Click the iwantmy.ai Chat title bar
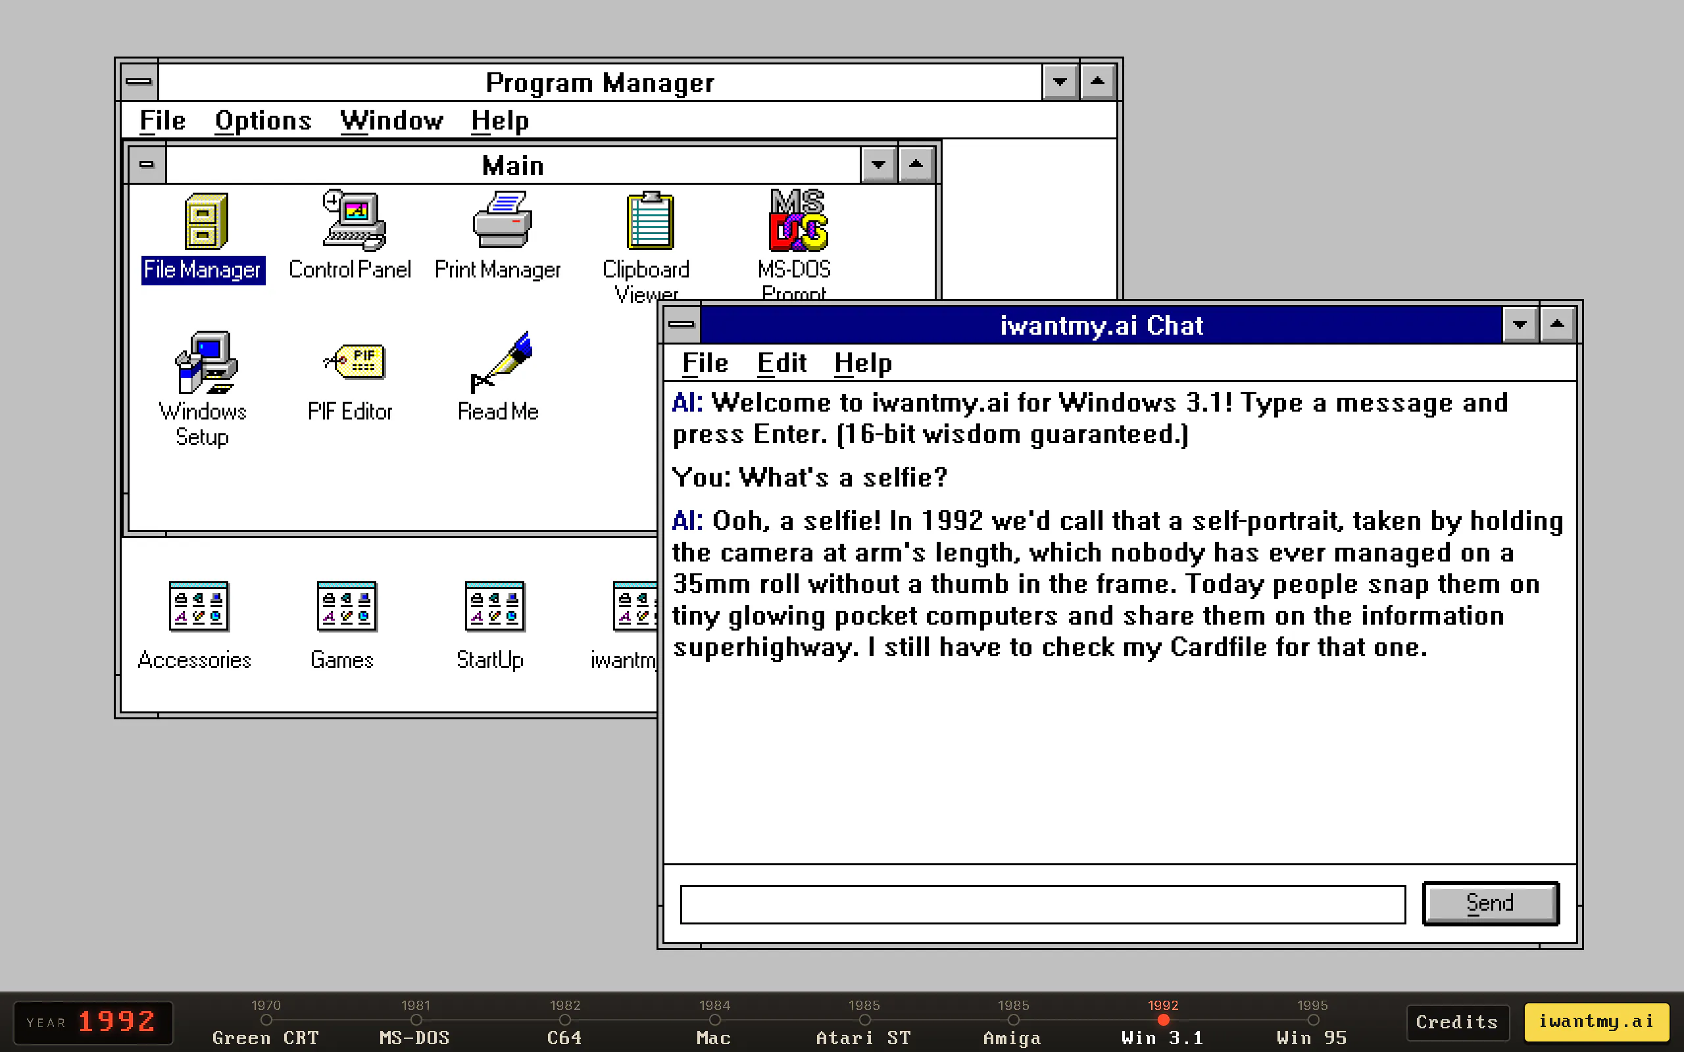This screenshot has width=1684, height=1052. pyautogui.click(x=1101, y=325)
